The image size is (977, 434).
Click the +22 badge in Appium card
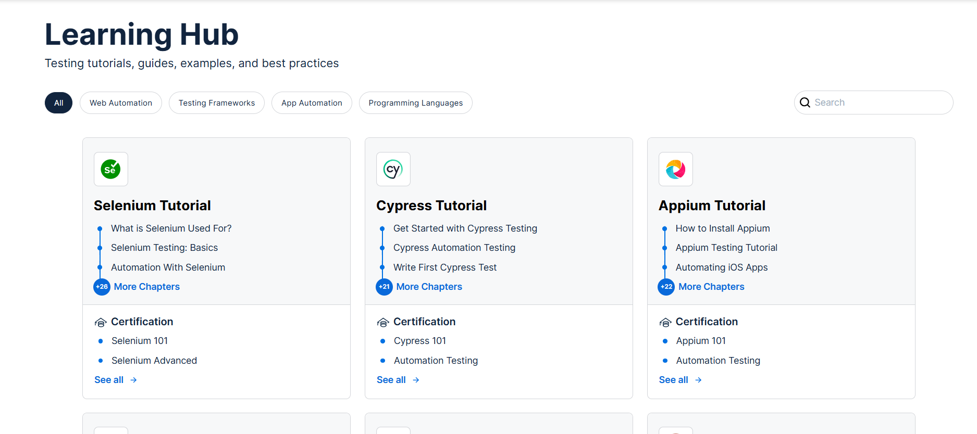click(666, 287)
